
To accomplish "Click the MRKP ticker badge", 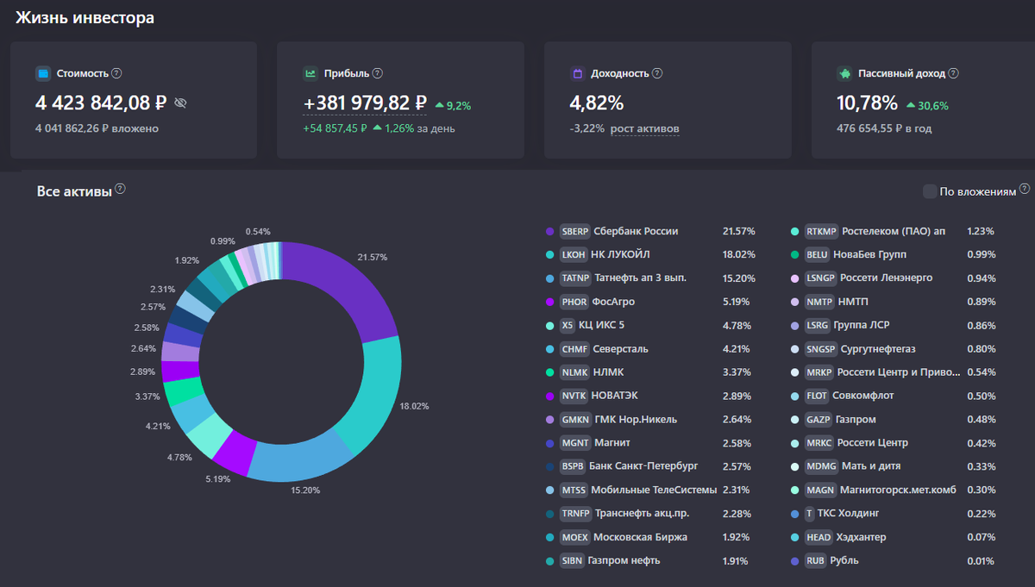I will click(819, 372).
